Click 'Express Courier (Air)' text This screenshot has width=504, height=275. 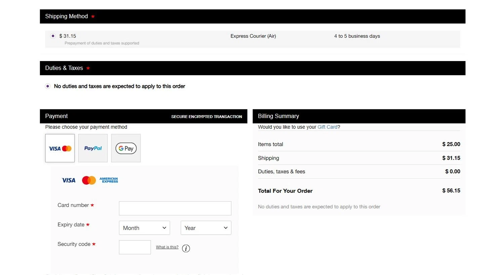point(253,36)
